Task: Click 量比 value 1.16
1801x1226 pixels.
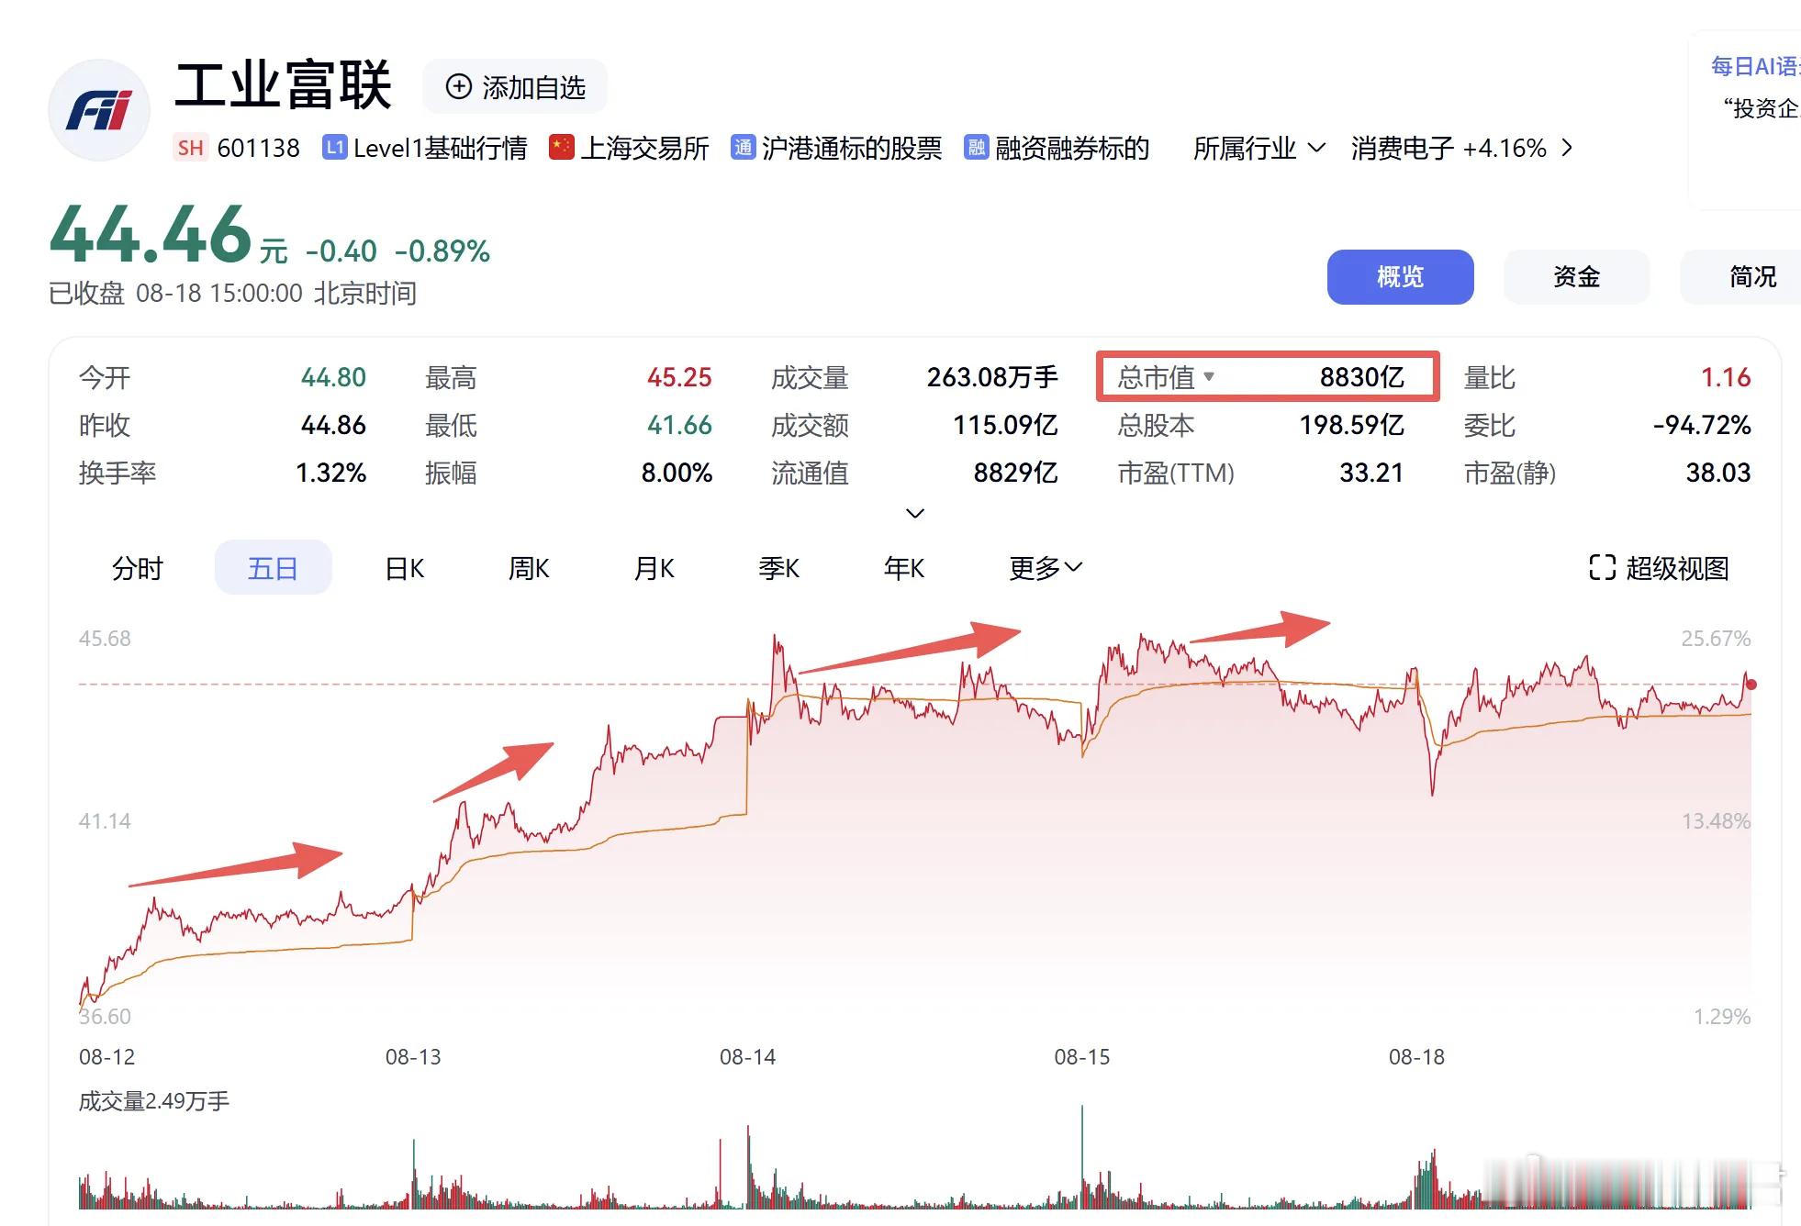Action: 1726,377
